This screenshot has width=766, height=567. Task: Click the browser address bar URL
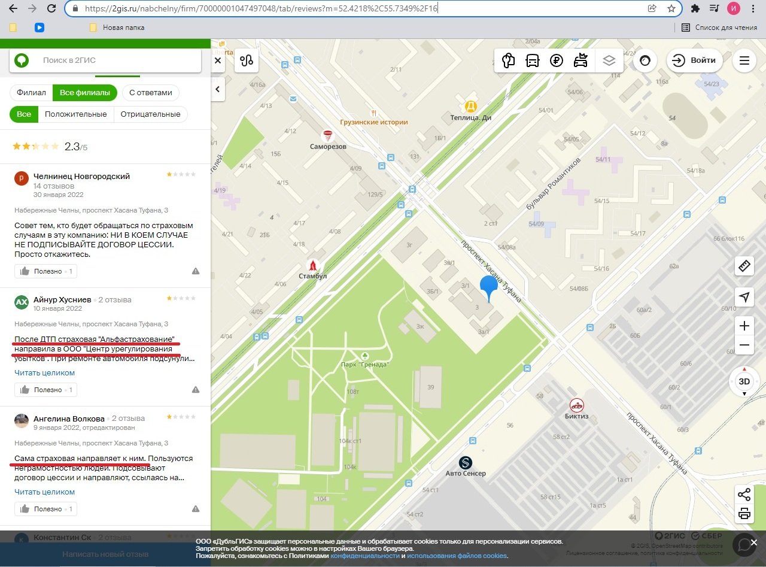click(262, 8)
